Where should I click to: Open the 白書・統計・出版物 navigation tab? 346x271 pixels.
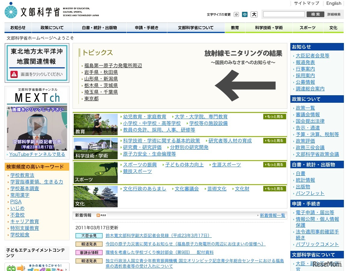point(99,28)
